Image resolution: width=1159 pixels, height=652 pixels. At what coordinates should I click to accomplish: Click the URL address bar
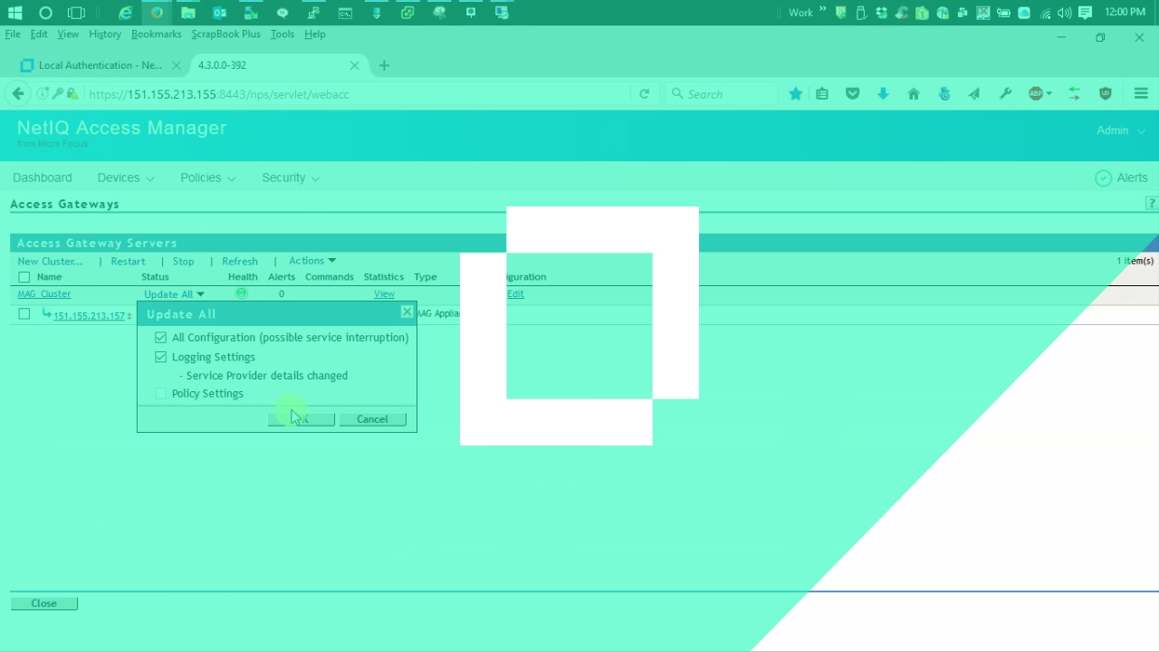click(358, 94)
